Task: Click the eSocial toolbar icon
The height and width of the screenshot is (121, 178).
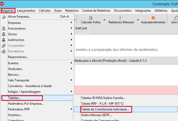Action: click(x=176, y=18)
